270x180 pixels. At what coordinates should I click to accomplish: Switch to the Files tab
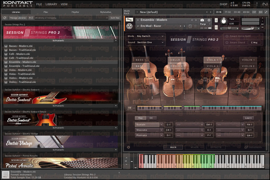(x=46, y=12)
